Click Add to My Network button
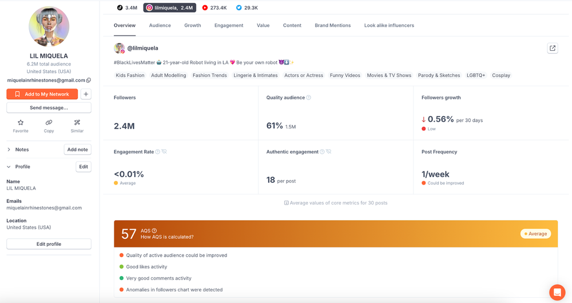This screenshot has height=303, width=572. (42, 94)
